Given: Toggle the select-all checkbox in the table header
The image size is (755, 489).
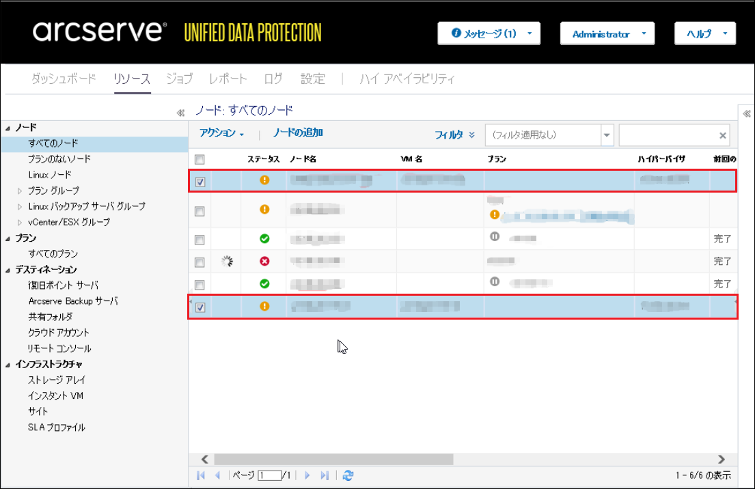Looking at the screenshot, I should (x=200, y=159).
